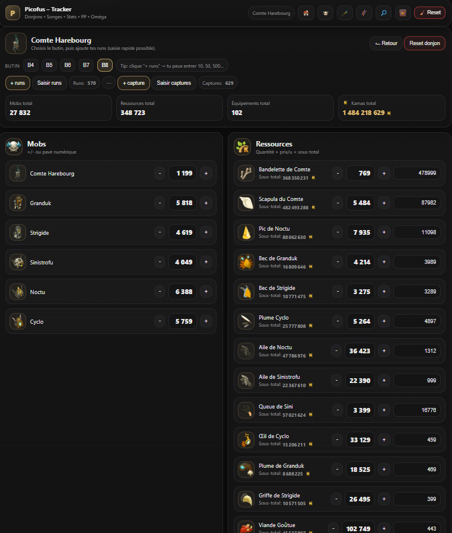Edit Pic de Noctu price field 11098
The image size is (452, 533).
click(417, 232)
